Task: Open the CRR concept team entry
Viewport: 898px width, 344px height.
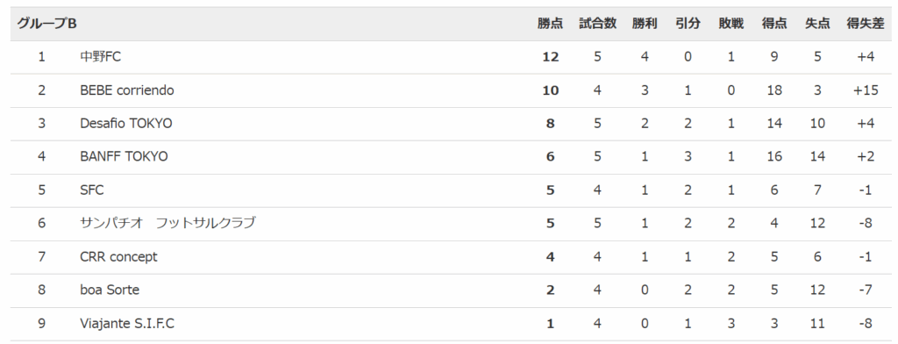Action: coord(118,257)
